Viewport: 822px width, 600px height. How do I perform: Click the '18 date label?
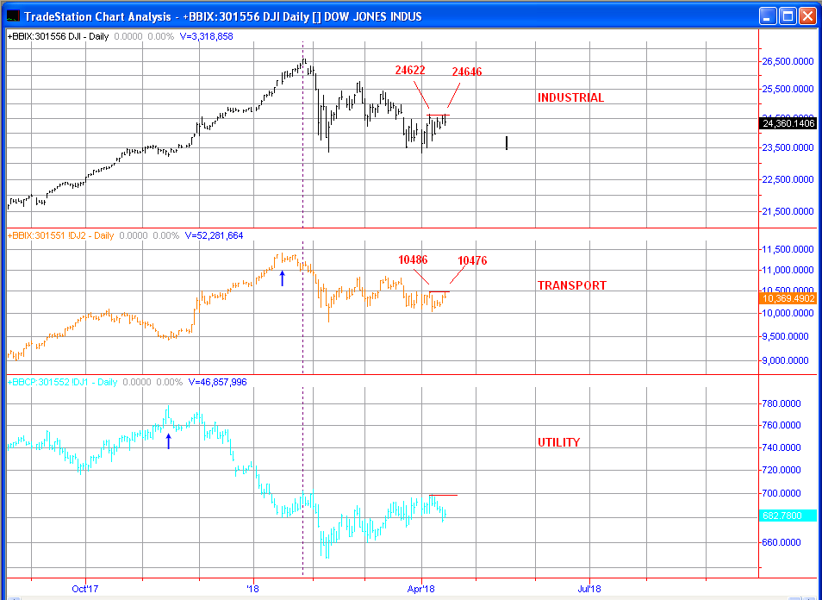tap(253, 589)
